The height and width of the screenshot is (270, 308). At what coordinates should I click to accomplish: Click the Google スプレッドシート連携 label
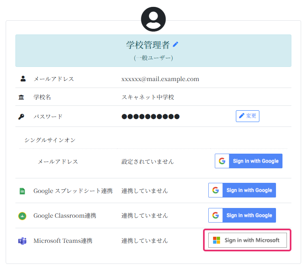pos(73,191)
